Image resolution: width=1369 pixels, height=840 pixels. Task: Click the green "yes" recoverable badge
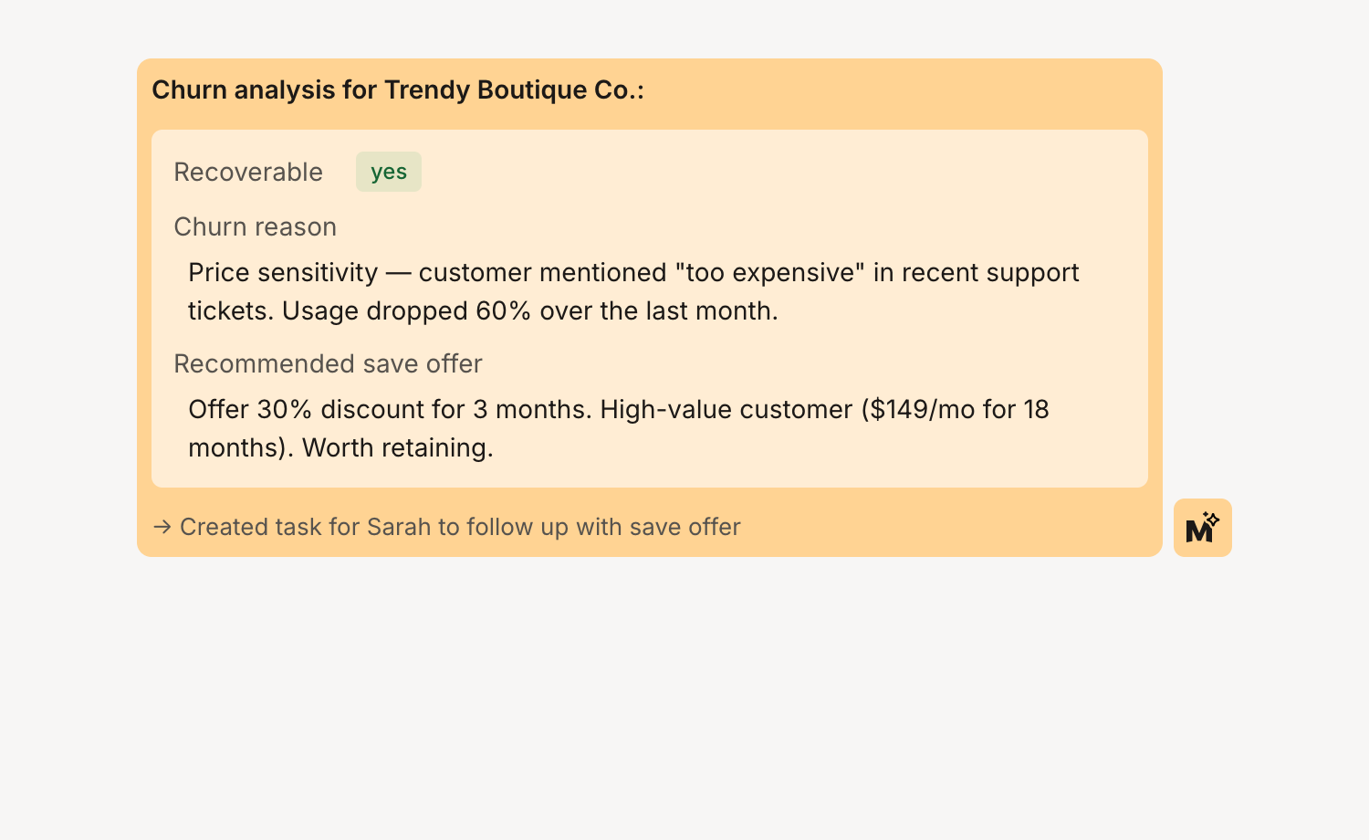(x=389, y=172)
